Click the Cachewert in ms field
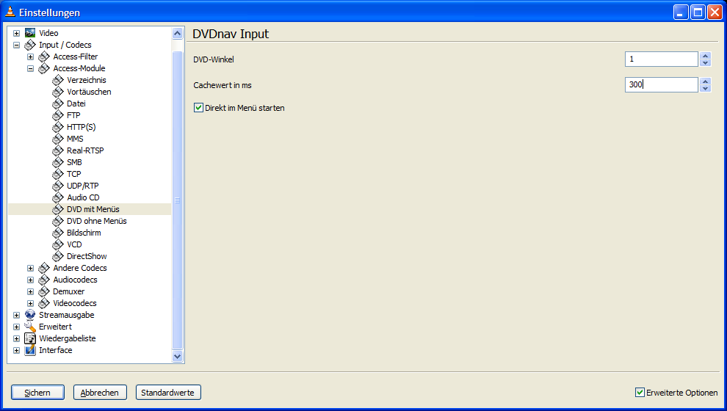 (x=661, y=84)
